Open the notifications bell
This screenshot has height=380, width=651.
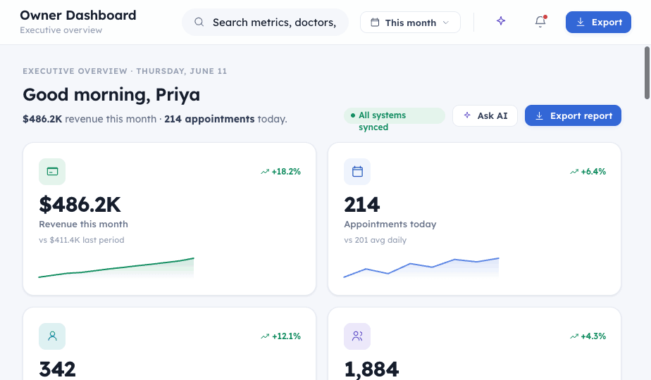pos(540,21)
